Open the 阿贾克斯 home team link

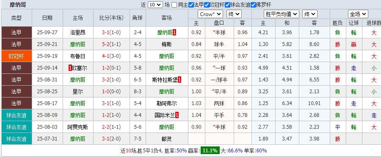[78, 127]
